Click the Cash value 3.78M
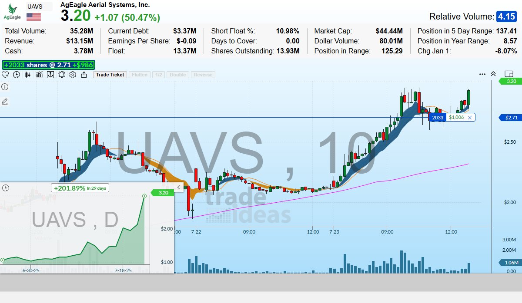This screenshot has width=522, height=303. (83, 51)
